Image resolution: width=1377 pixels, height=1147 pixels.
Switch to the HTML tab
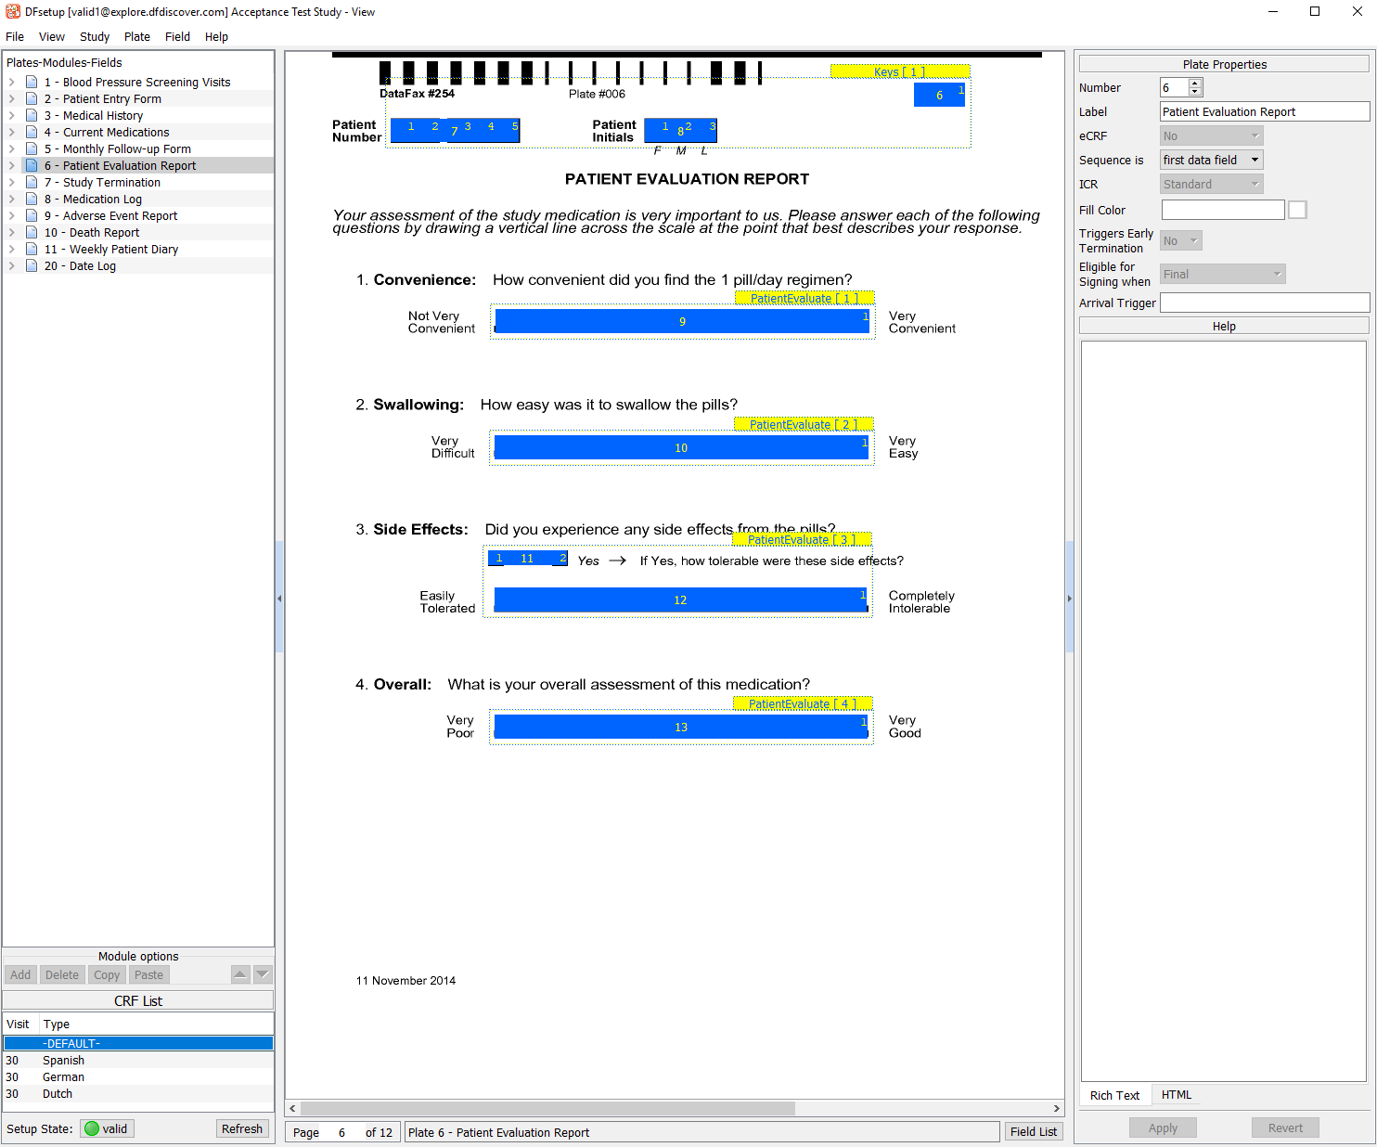[1176, 1095]
